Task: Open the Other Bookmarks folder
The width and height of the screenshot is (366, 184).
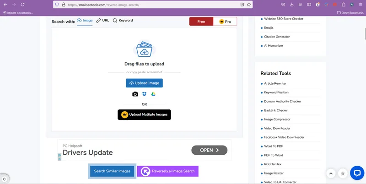Action: (x=350, y=13)
